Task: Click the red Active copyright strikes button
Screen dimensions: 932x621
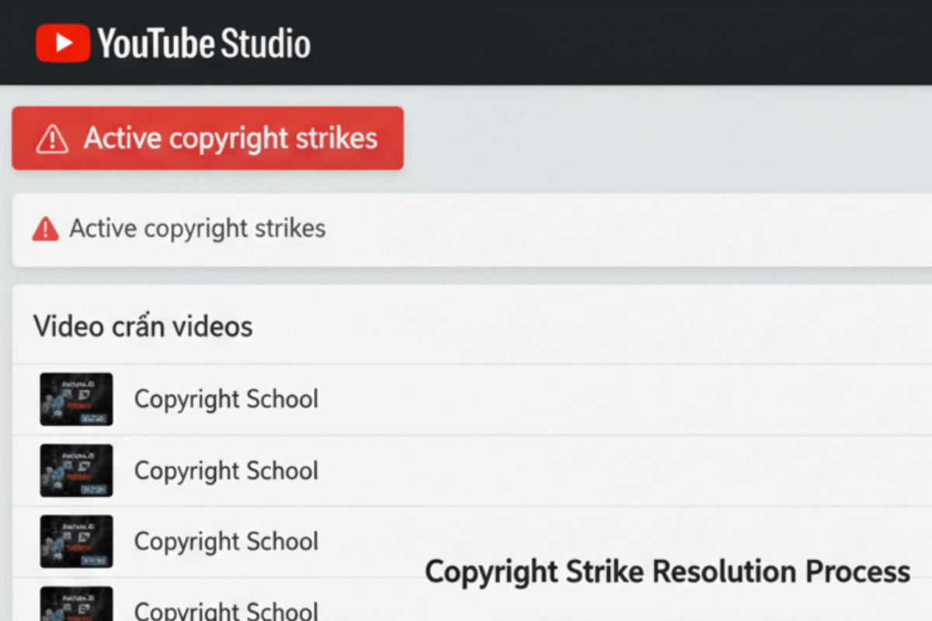Action: (x=207, y=138)
